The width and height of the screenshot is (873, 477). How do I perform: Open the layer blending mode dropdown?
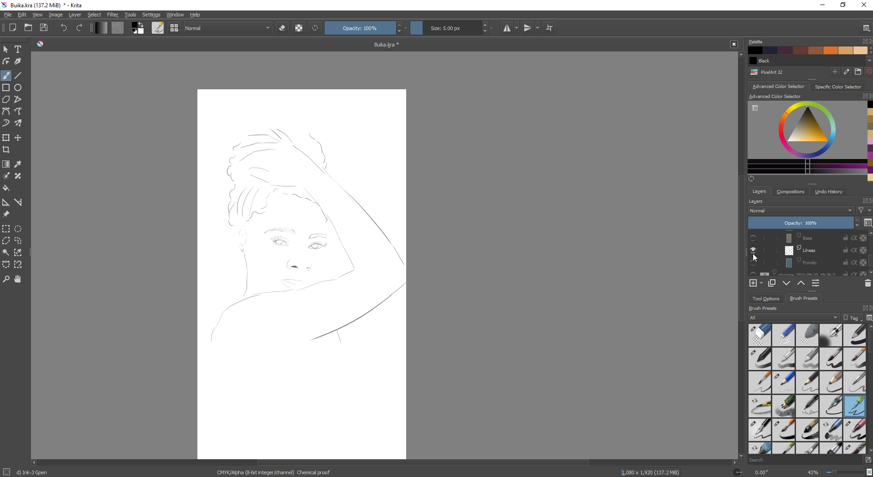pos(801,210)
